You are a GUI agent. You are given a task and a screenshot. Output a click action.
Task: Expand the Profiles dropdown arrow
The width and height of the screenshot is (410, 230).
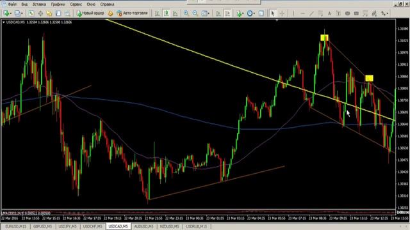[x=22, y=13]
